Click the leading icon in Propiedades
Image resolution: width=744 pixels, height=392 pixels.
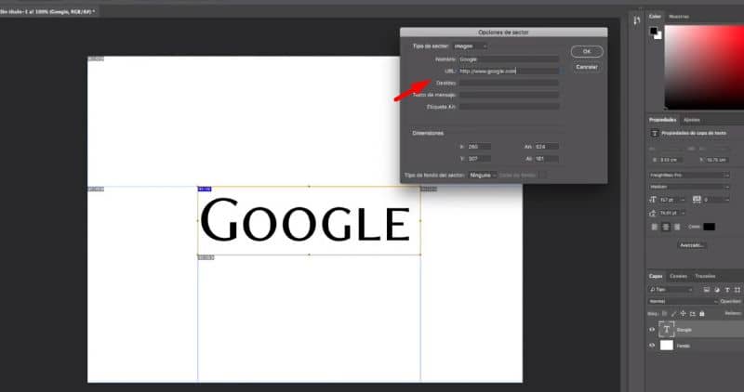(x=653, y=214)
